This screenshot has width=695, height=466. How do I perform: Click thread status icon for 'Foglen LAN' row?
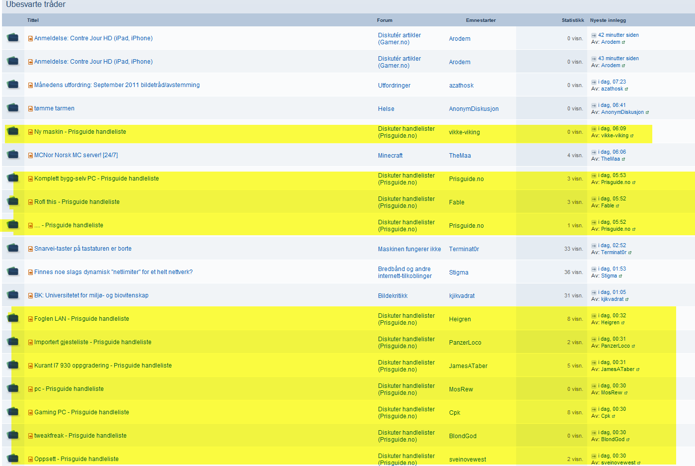[x=13, y=318]
